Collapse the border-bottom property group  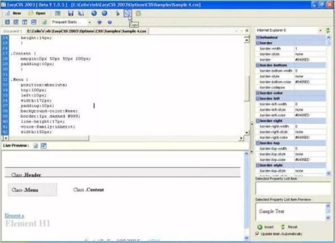click(258, 65)
